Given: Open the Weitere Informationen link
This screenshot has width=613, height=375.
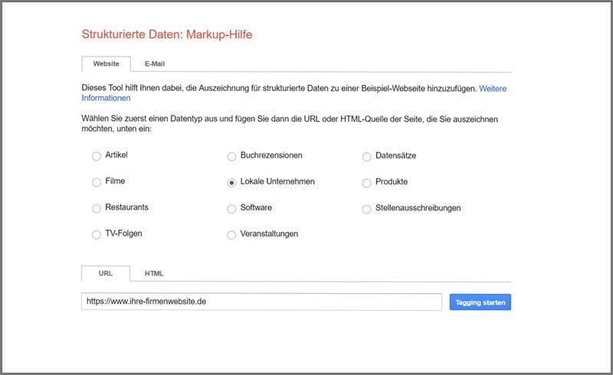Looking at the screenshot, I should (x=493, y=89).
